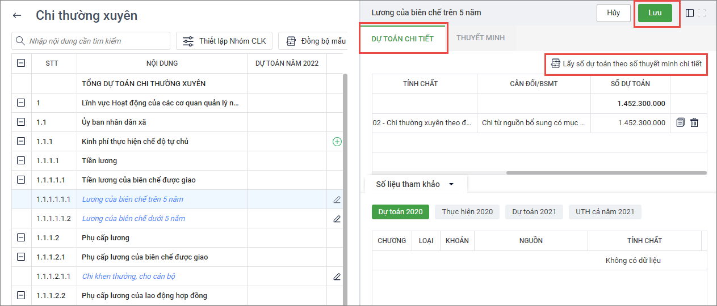Viewport: 717px width, 306px height.
Task: Click the back arrow beside Chi thường xuyên
Action: click(x=17, y=16)
